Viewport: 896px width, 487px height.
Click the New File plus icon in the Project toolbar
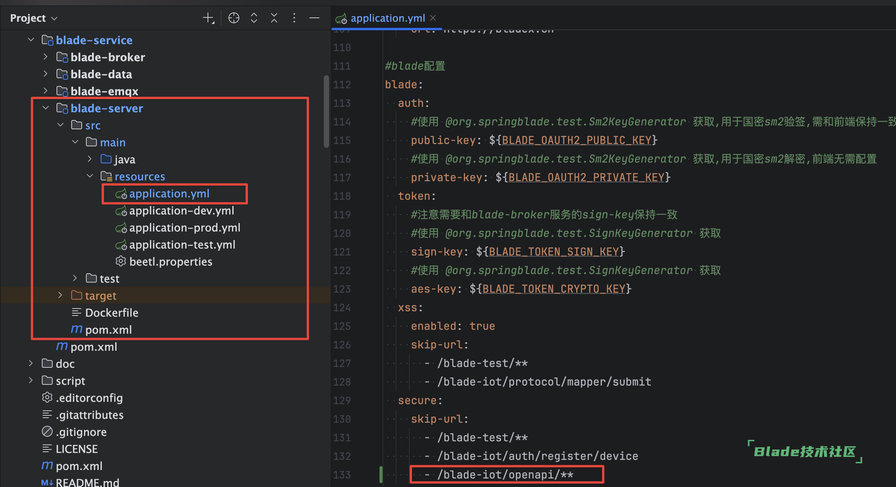click(208, 18)
